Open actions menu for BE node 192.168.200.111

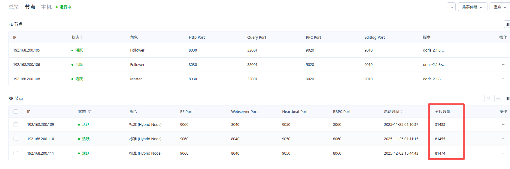tap(504, 153)
